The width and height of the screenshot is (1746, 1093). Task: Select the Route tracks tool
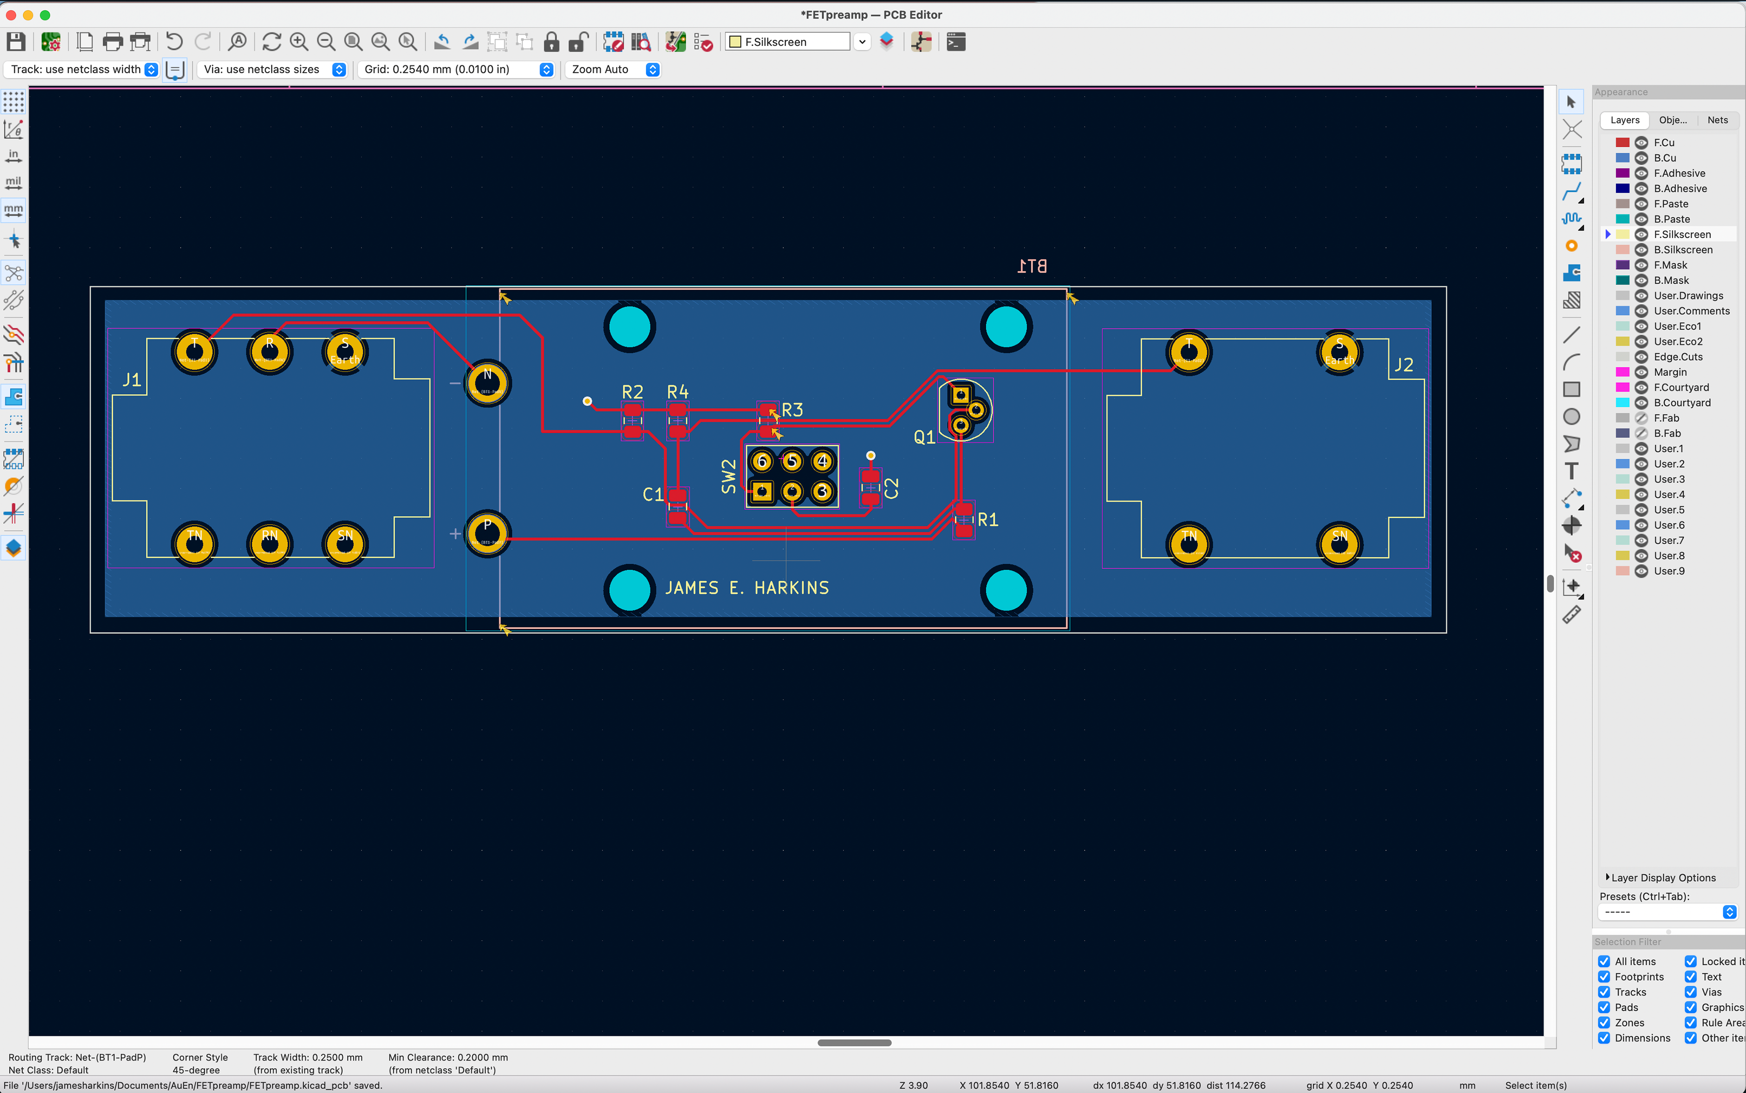point(1571,191)
